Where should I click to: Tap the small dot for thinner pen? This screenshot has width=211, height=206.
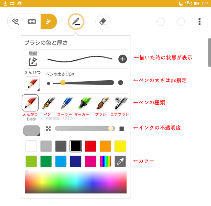pyautogui.click(x=48, y=84)
